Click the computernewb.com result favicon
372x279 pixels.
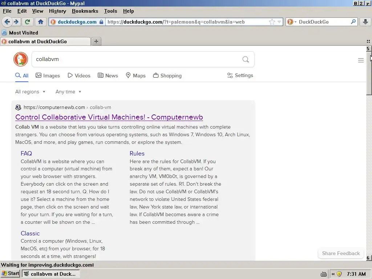pyautogui.click(x=18, y=107)
